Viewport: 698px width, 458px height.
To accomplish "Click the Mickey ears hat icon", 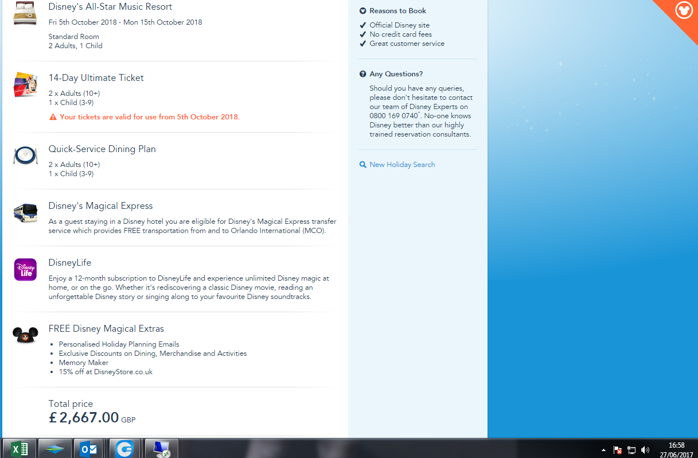I will pos(26,334).
